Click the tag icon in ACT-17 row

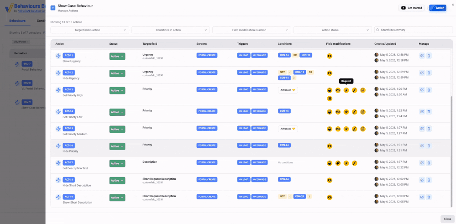pos(338,163)
